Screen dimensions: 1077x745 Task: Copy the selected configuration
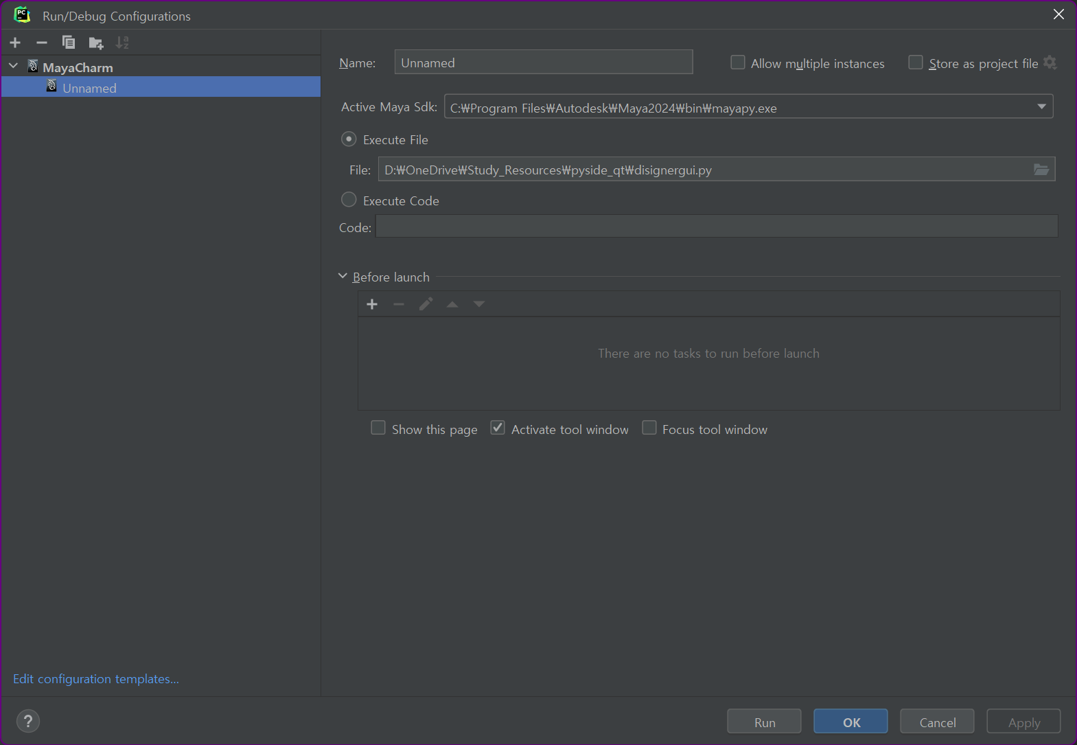tap(69, 43)
